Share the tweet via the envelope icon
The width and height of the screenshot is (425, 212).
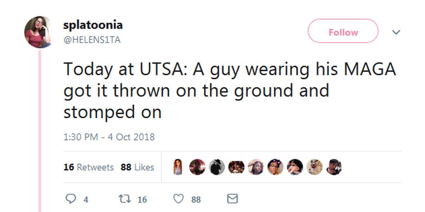click(x=232, y=199)
